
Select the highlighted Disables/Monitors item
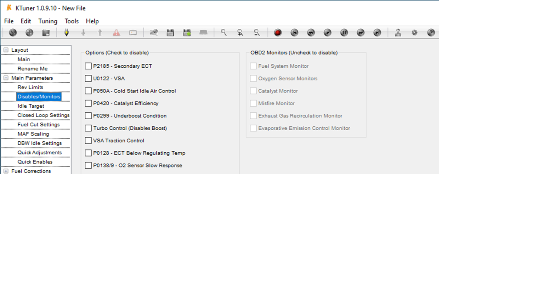(x=39, y=97)
